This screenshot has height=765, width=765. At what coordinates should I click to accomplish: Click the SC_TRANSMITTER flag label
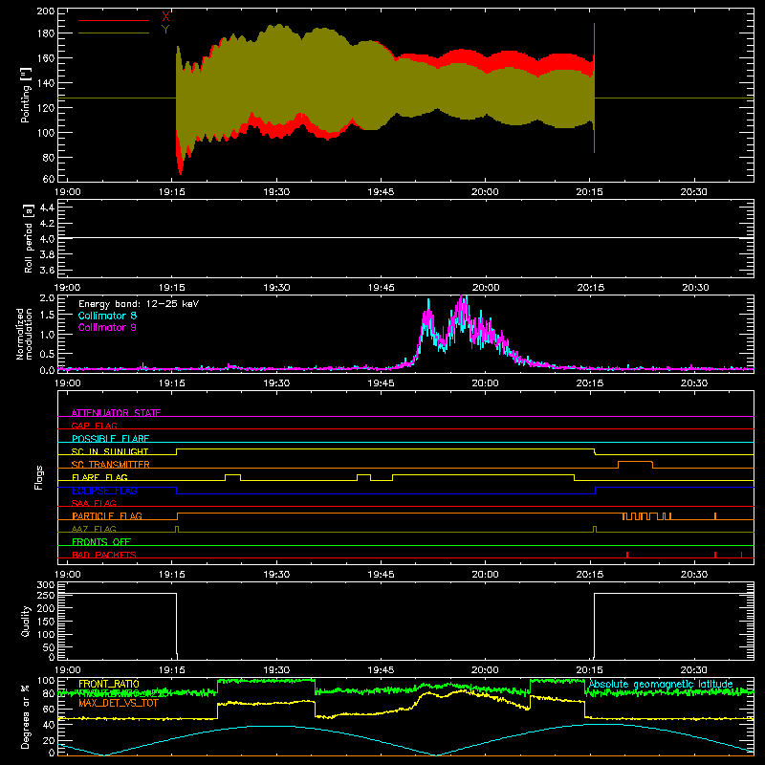[111, 465]
